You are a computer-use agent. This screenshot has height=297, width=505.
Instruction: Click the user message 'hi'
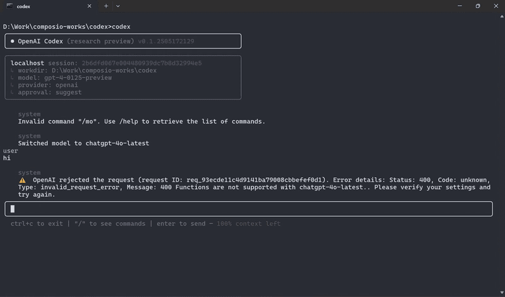pos(7,158)
